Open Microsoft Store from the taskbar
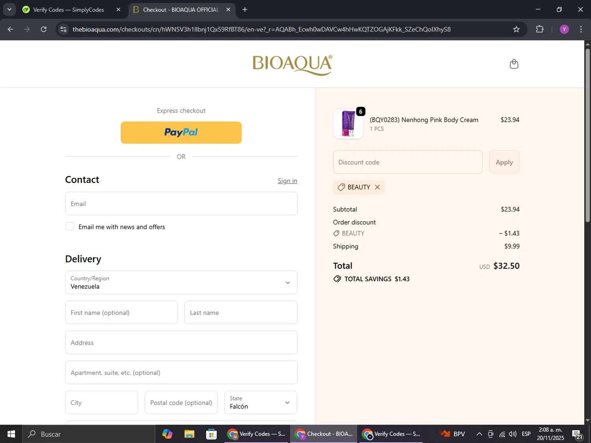Screen dimensions: 591x443 tap(211, 434)
